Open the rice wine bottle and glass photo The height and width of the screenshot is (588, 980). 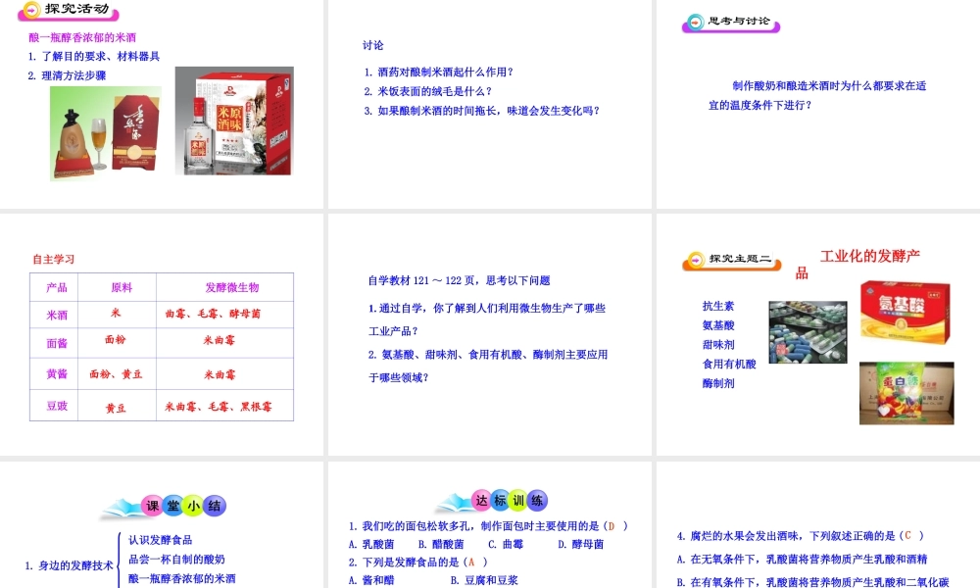click(106, 132)
